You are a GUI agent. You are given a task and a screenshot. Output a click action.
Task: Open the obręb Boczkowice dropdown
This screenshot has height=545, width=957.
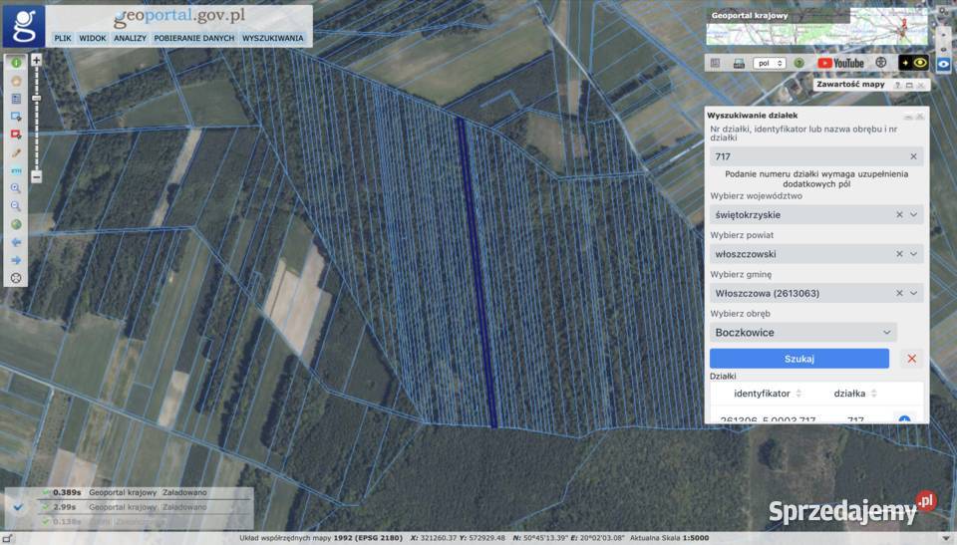pyautogui.click(x=886, y=333)
